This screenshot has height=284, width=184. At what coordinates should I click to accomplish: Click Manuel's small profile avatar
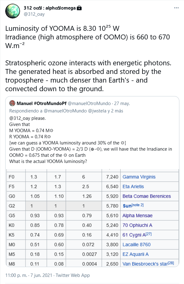12,103
